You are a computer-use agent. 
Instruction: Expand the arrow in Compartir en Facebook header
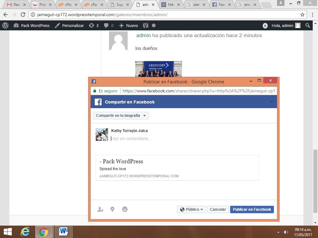[271, 102]
